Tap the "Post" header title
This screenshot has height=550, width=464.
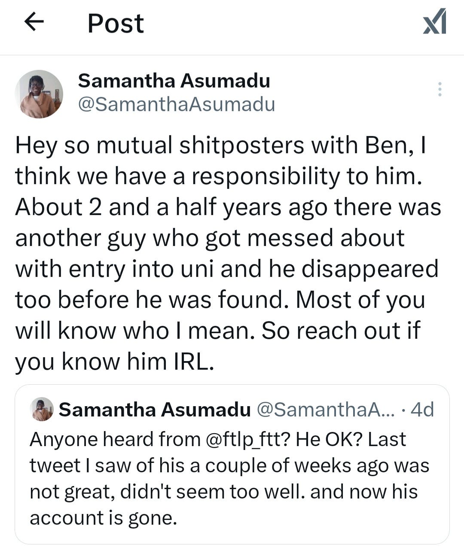pyautogui.click(x=115, y=23)
